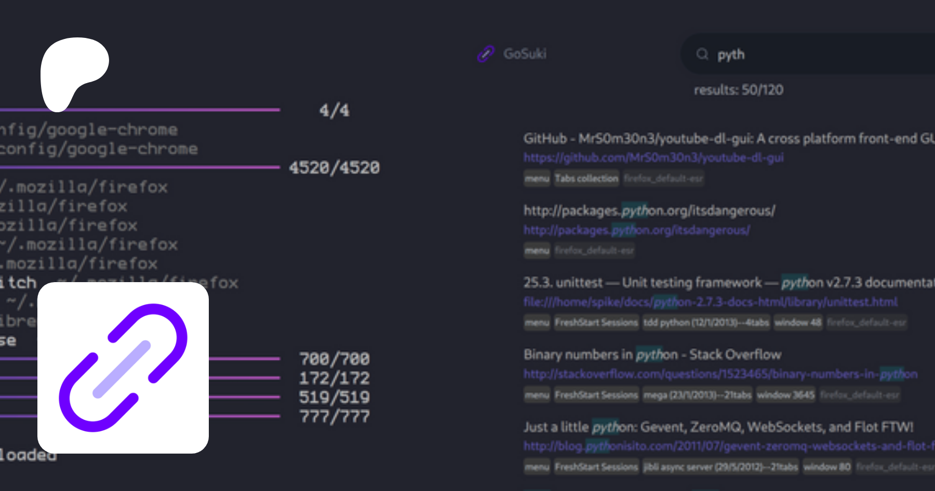Click the small GoSuki logo icon
The height and width of the screenshot is (491, 935).
486,54
